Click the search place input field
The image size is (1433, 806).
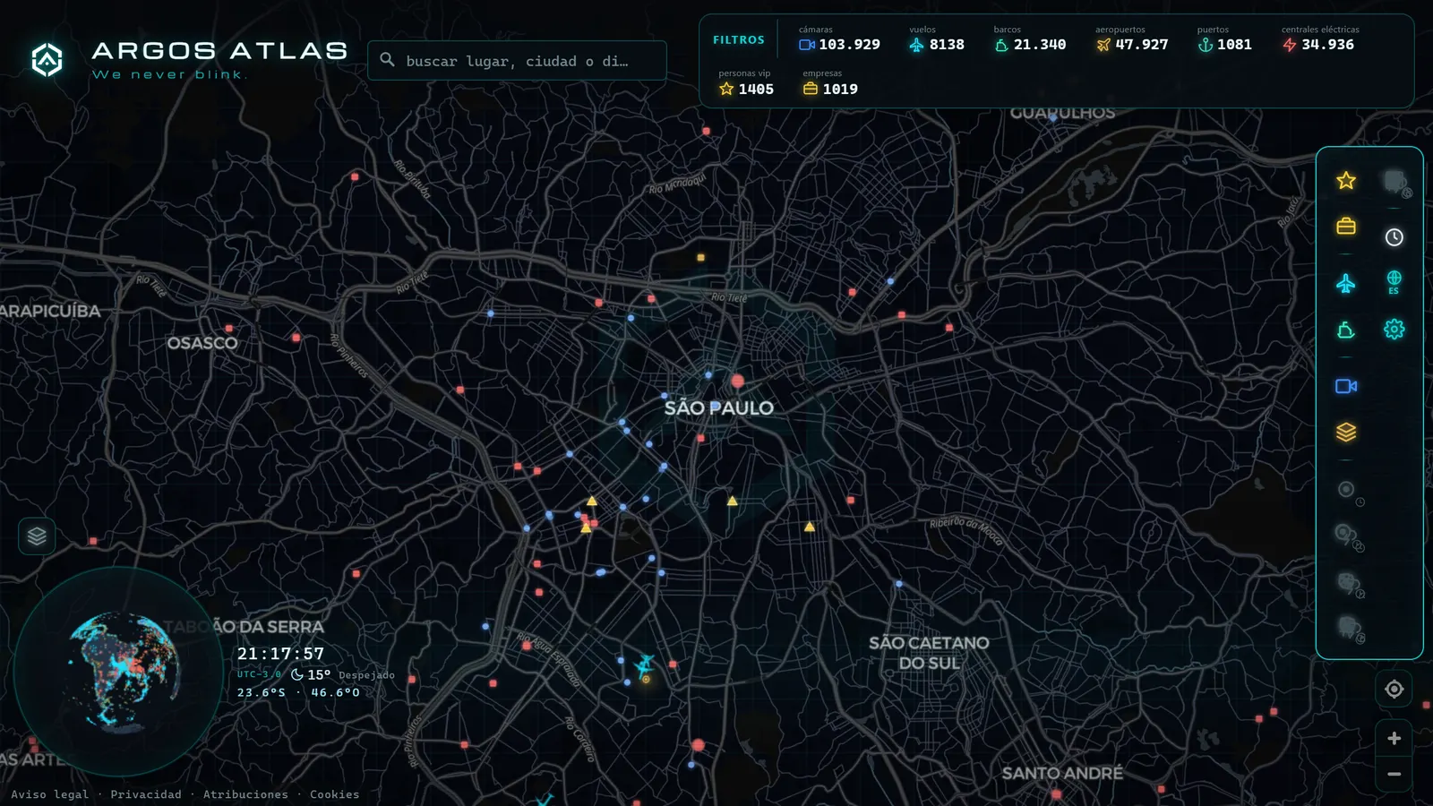click(x=517, y=61)
